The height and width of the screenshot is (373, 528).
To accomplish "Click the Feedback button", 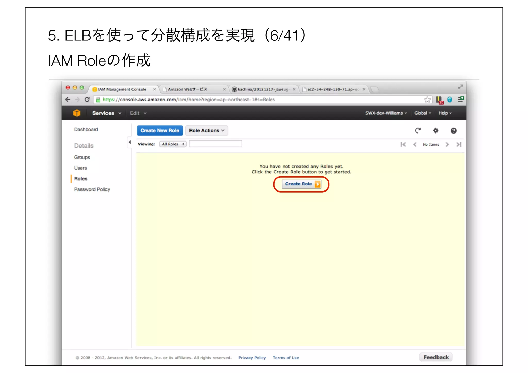I will 436,357.
